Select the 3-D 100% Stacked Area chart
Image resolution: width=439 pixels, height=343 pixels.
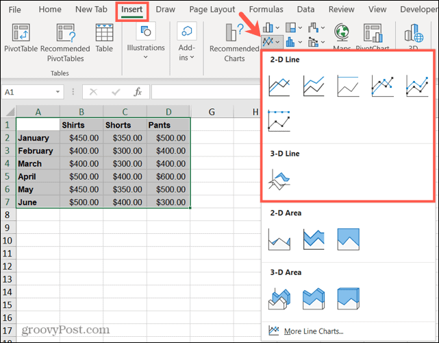348,298
